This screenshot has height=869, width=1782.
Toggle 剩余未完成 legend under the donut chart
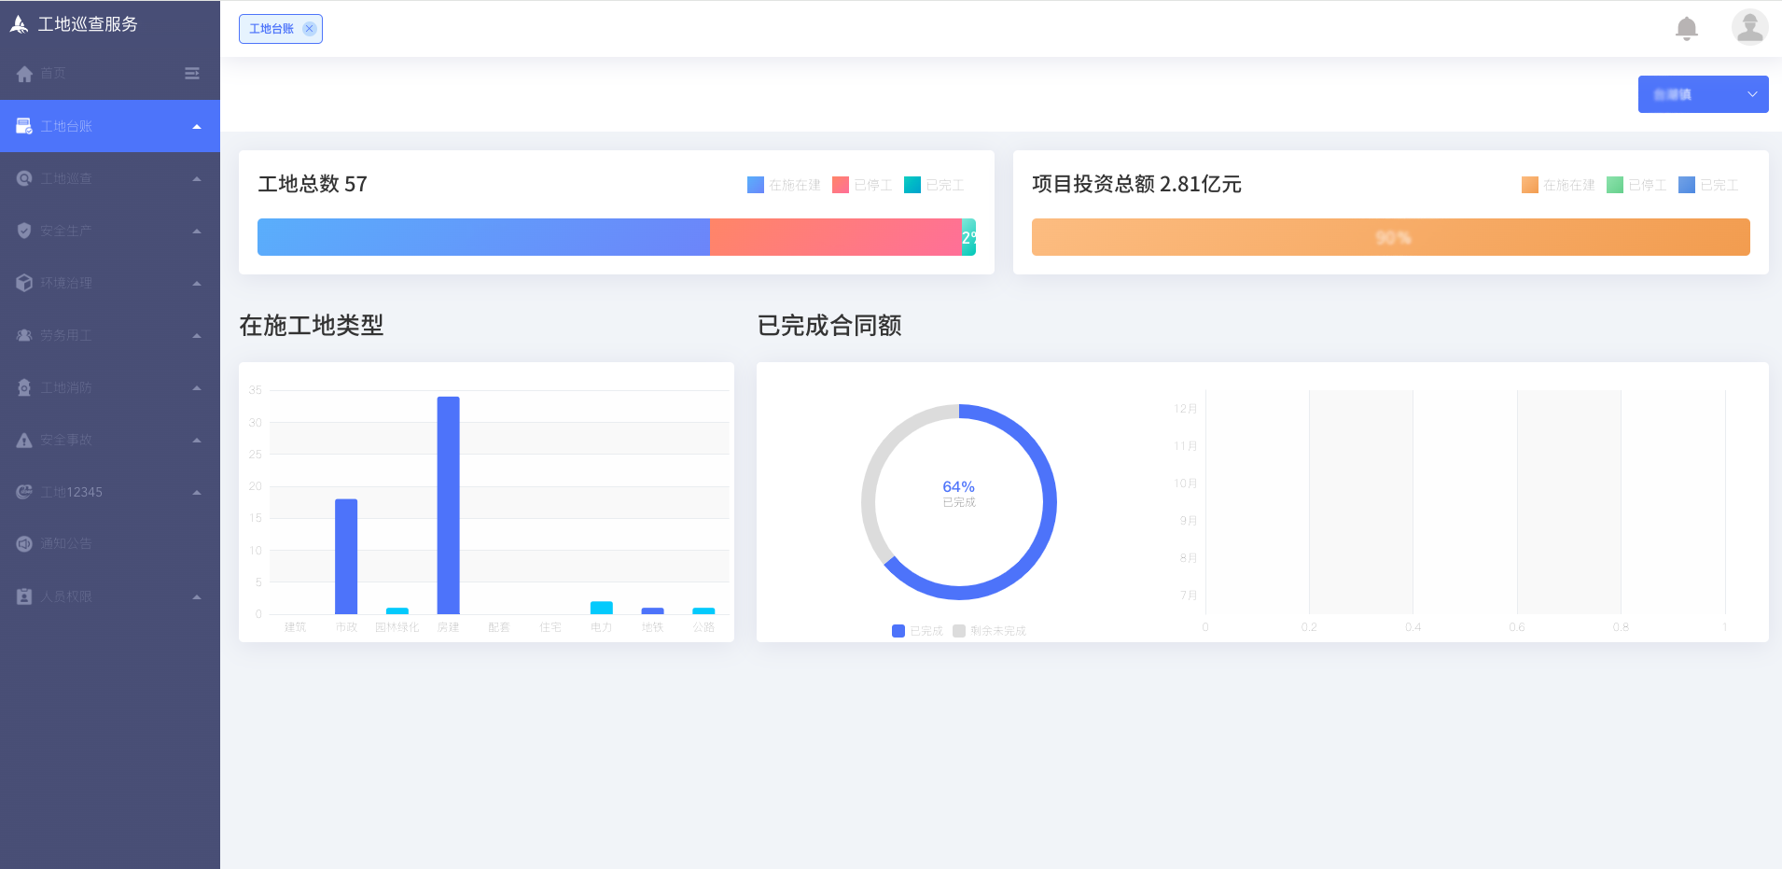point(989,631)
